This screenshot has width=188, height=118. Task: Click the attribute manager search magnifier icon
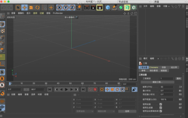(x=172, y=59)
